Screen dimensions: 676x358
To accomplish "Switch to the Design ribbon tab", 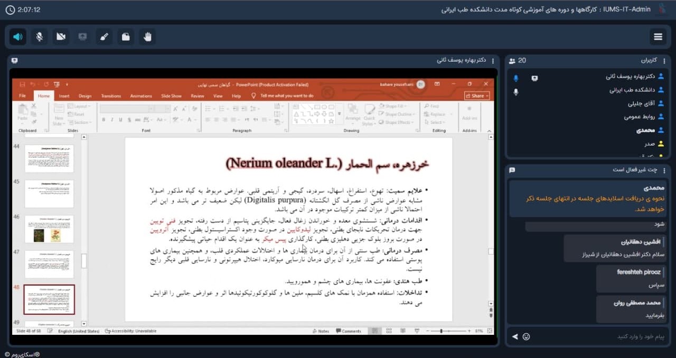I will click(x=85, y=96).
